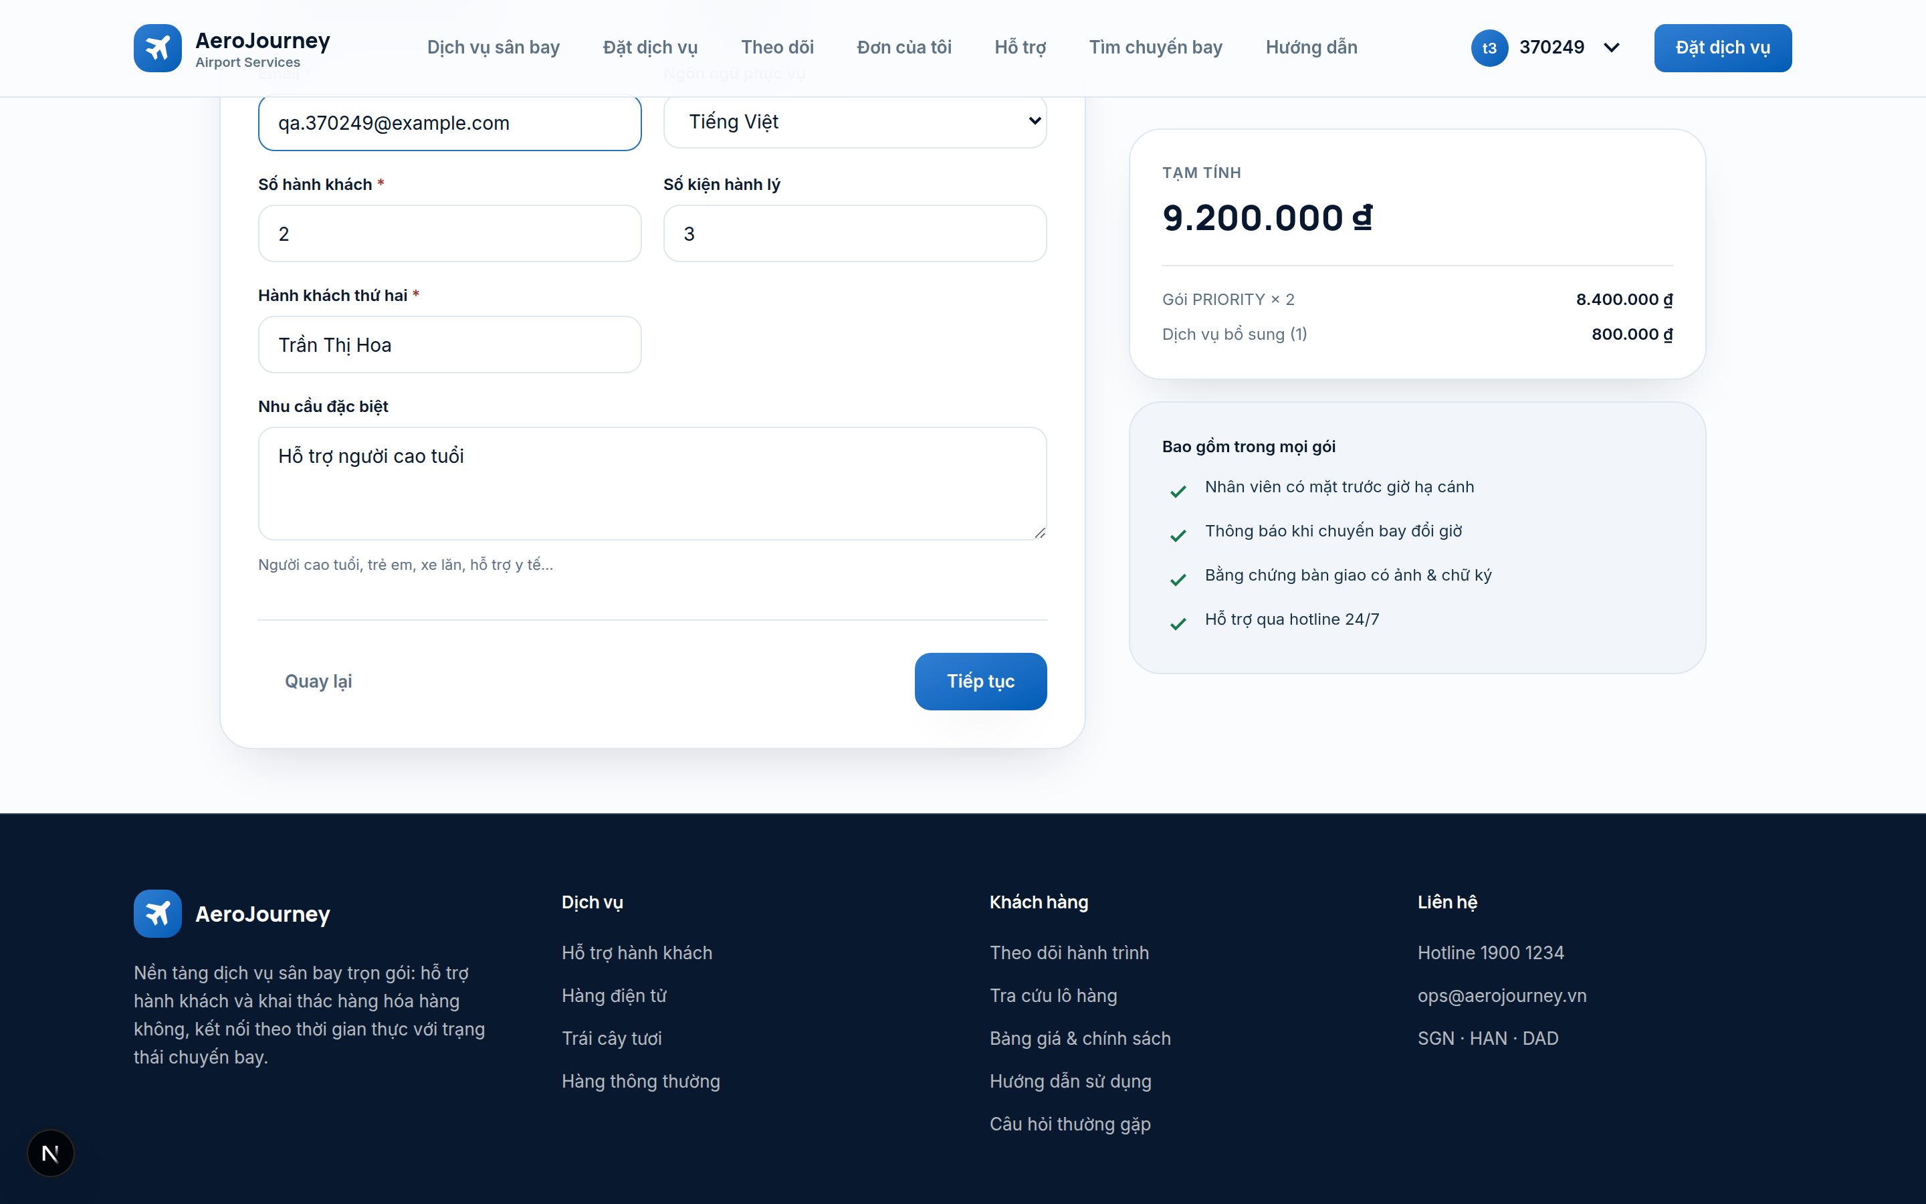Click the hint text Người cao tuổi, trẻ em
The width and height of the screenshot is (1926, 1204).
(406, 565)
